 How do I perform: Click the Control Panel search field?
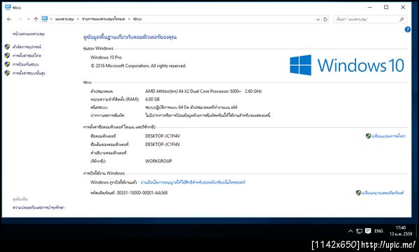click(370, 20)
